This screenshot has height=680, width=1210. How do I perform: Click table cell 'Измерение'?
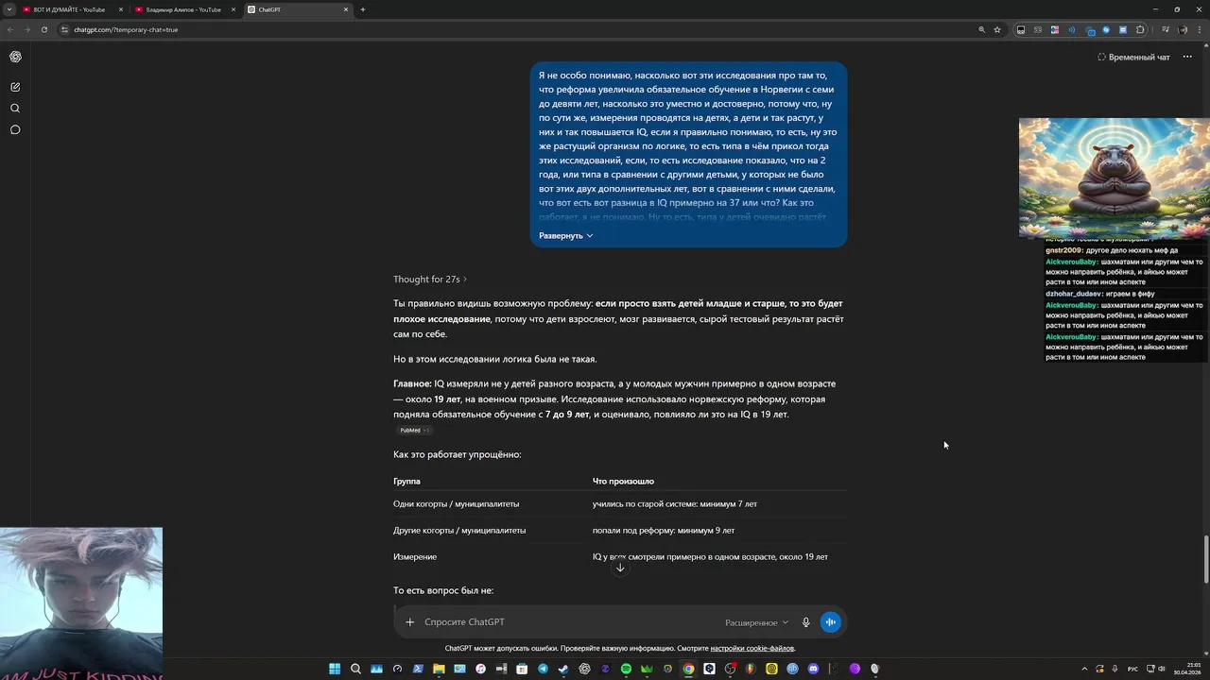(x=415, y=557)
